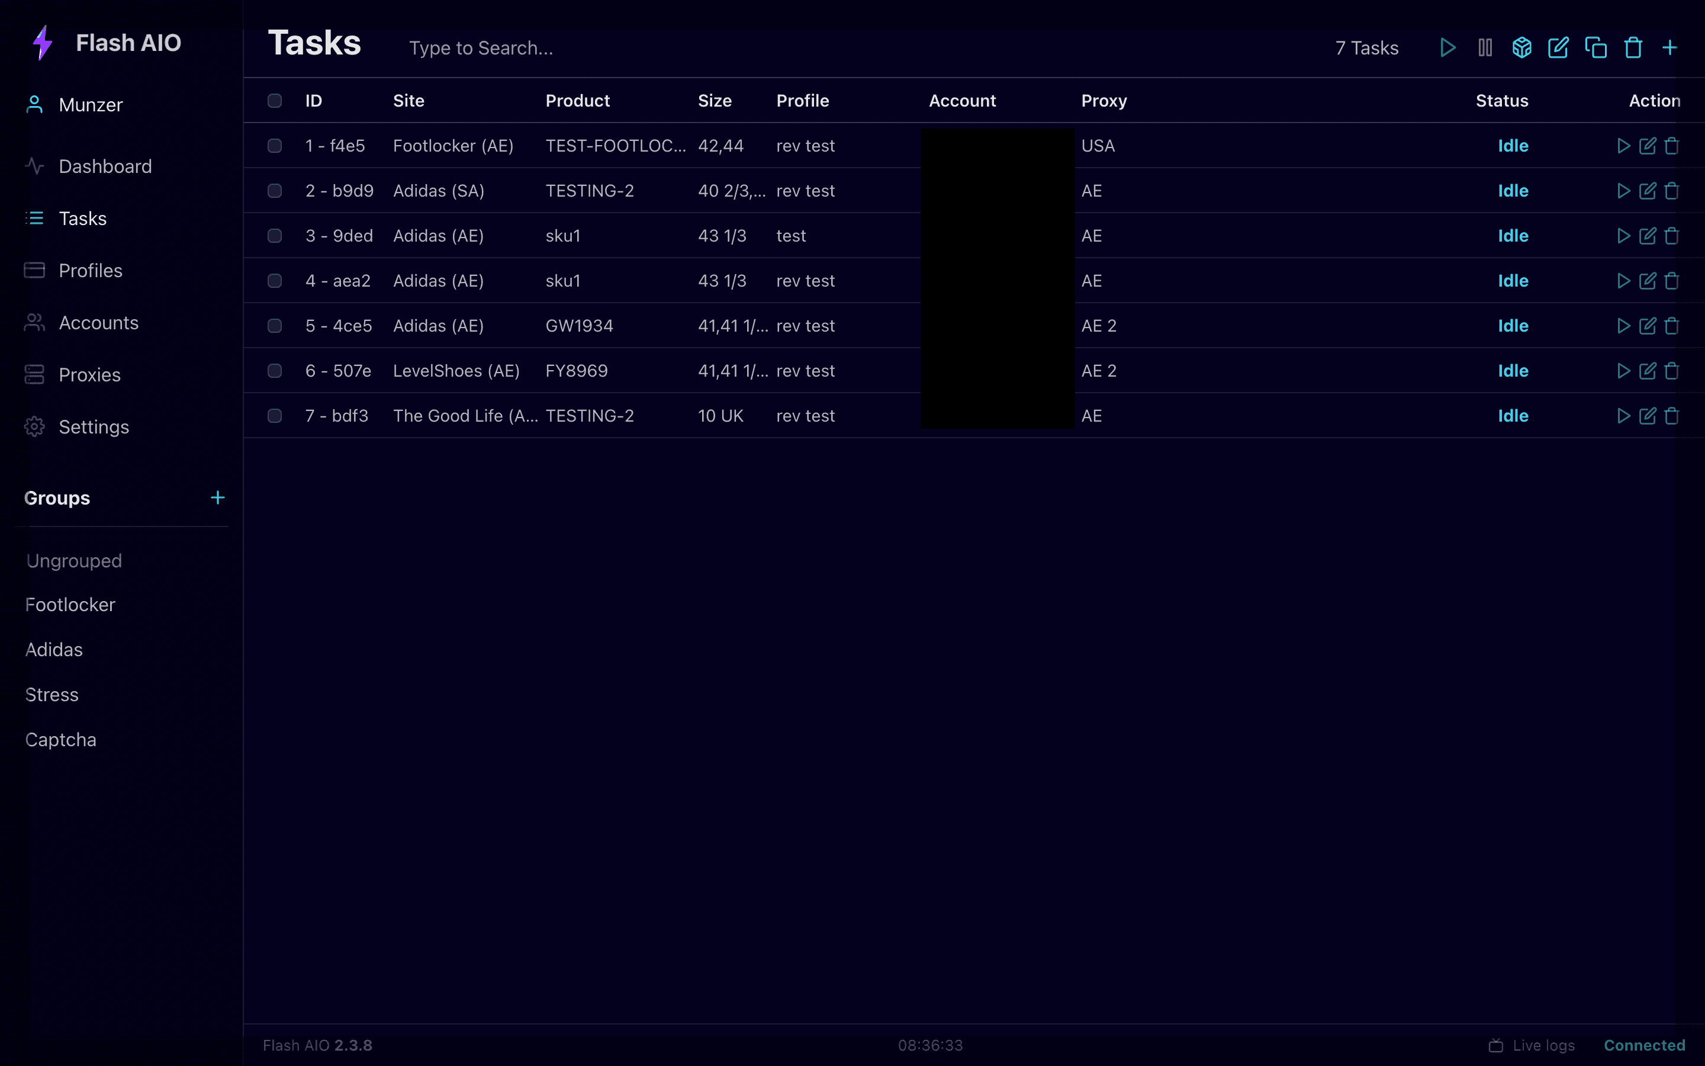This screenshot has width=1705, height=1066.
Task: Open the Dashboard page
Action: pyautogui.click(x=105, y=166)
